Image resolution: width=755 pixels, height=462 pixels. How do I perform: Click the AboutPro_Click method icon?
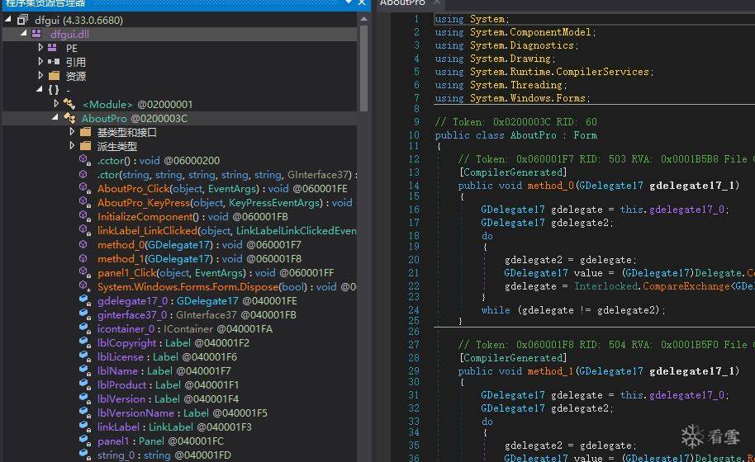tap(85, 188)
